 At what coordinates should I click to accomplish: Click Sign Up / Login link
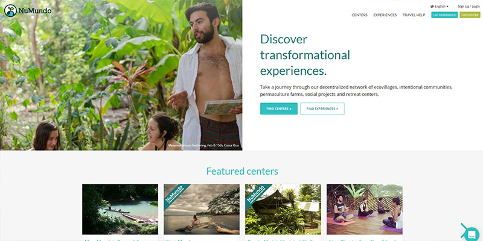point(469,6)
